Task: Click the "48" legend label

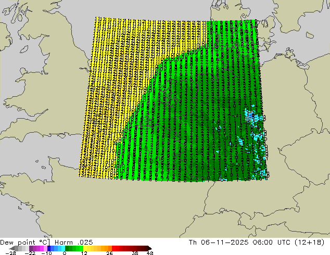Action: tap(150, 253)
